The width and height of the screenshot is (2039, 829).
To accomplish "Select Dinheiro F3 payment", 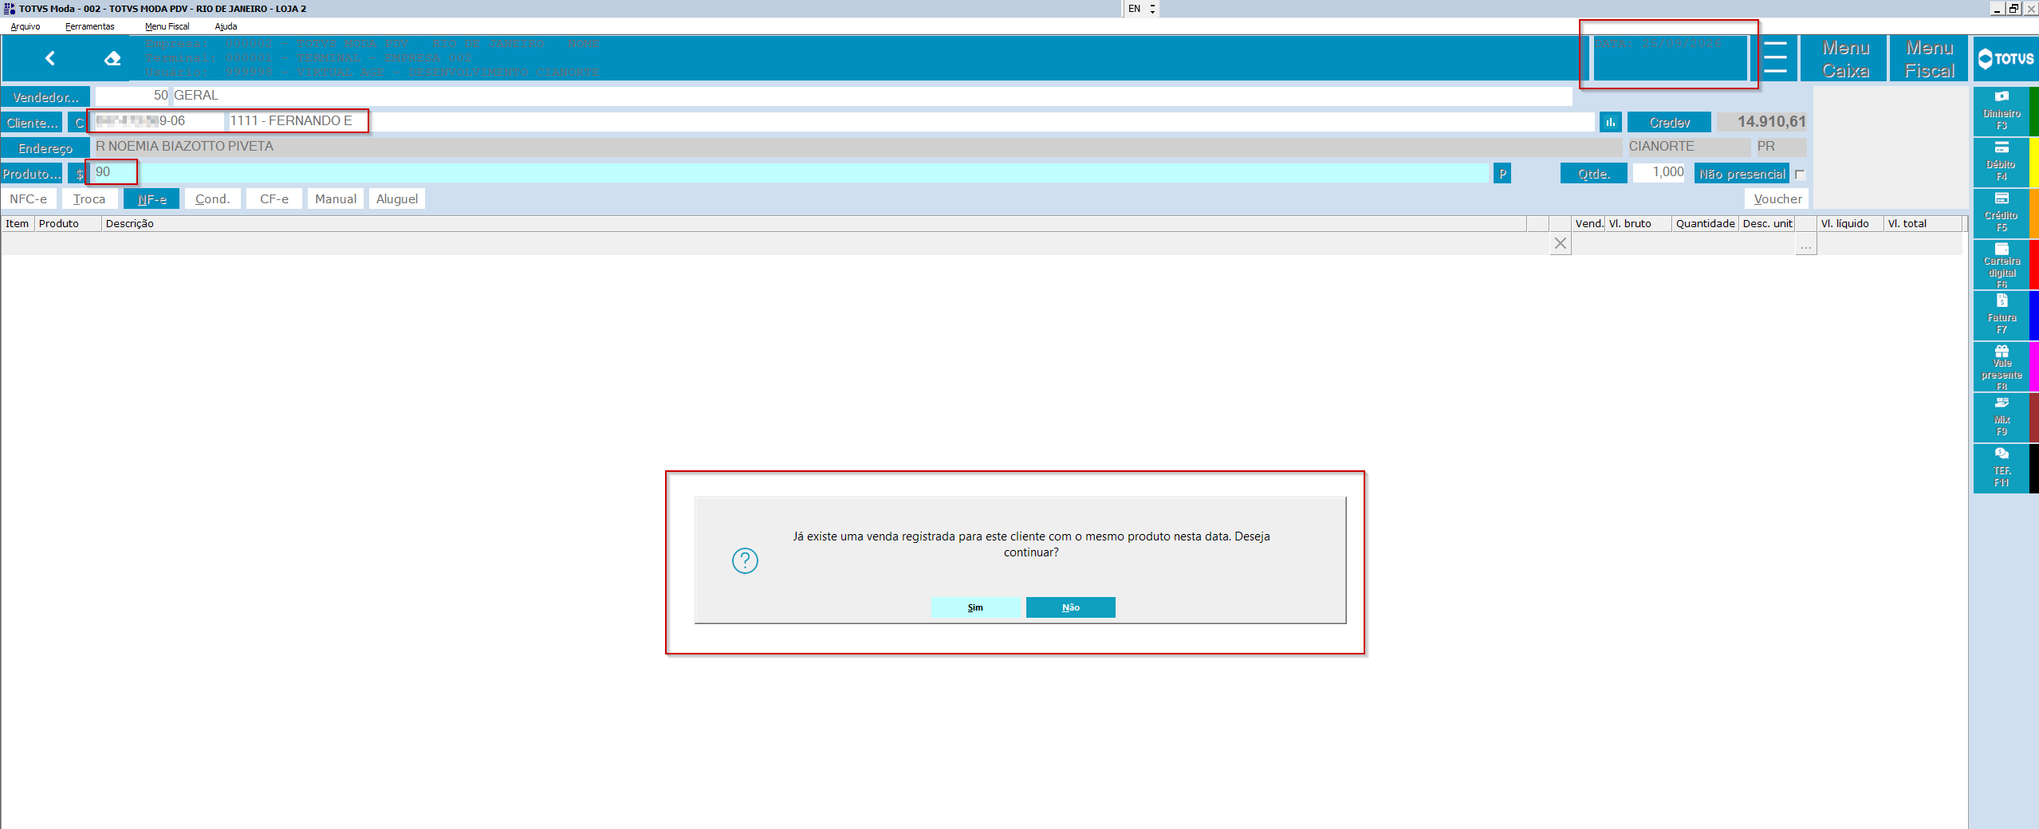I will coord(2001,111).
